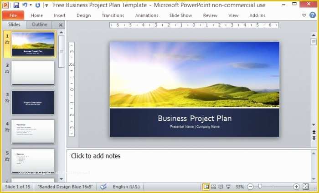The image size is (319, 193).
Task: Click the sunrise landscape image on slide
Action: [195, 74]
